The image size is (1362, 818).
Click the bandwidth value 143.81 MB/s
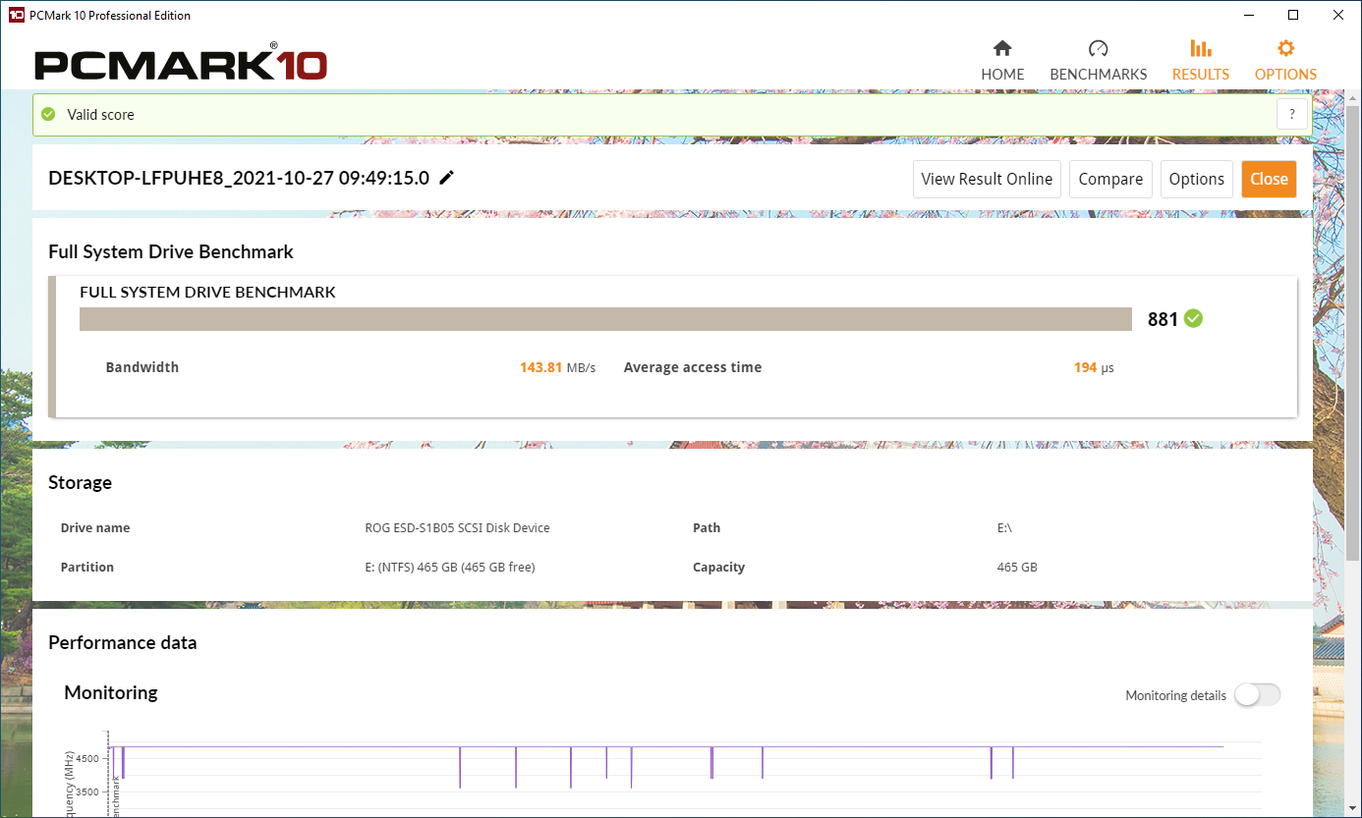pyautogui.click(x=557, y=367)
